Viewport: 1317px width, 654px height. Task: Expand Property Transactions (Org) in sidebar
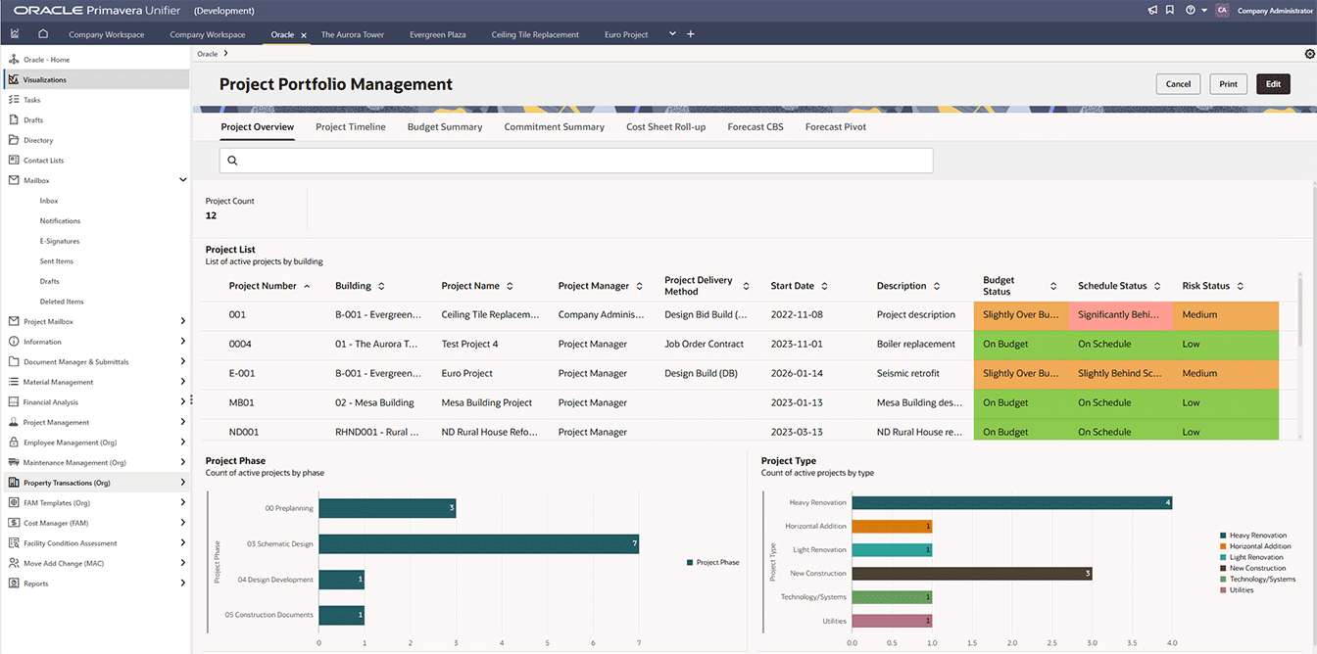pyautogui.click(x=183, y=483)
